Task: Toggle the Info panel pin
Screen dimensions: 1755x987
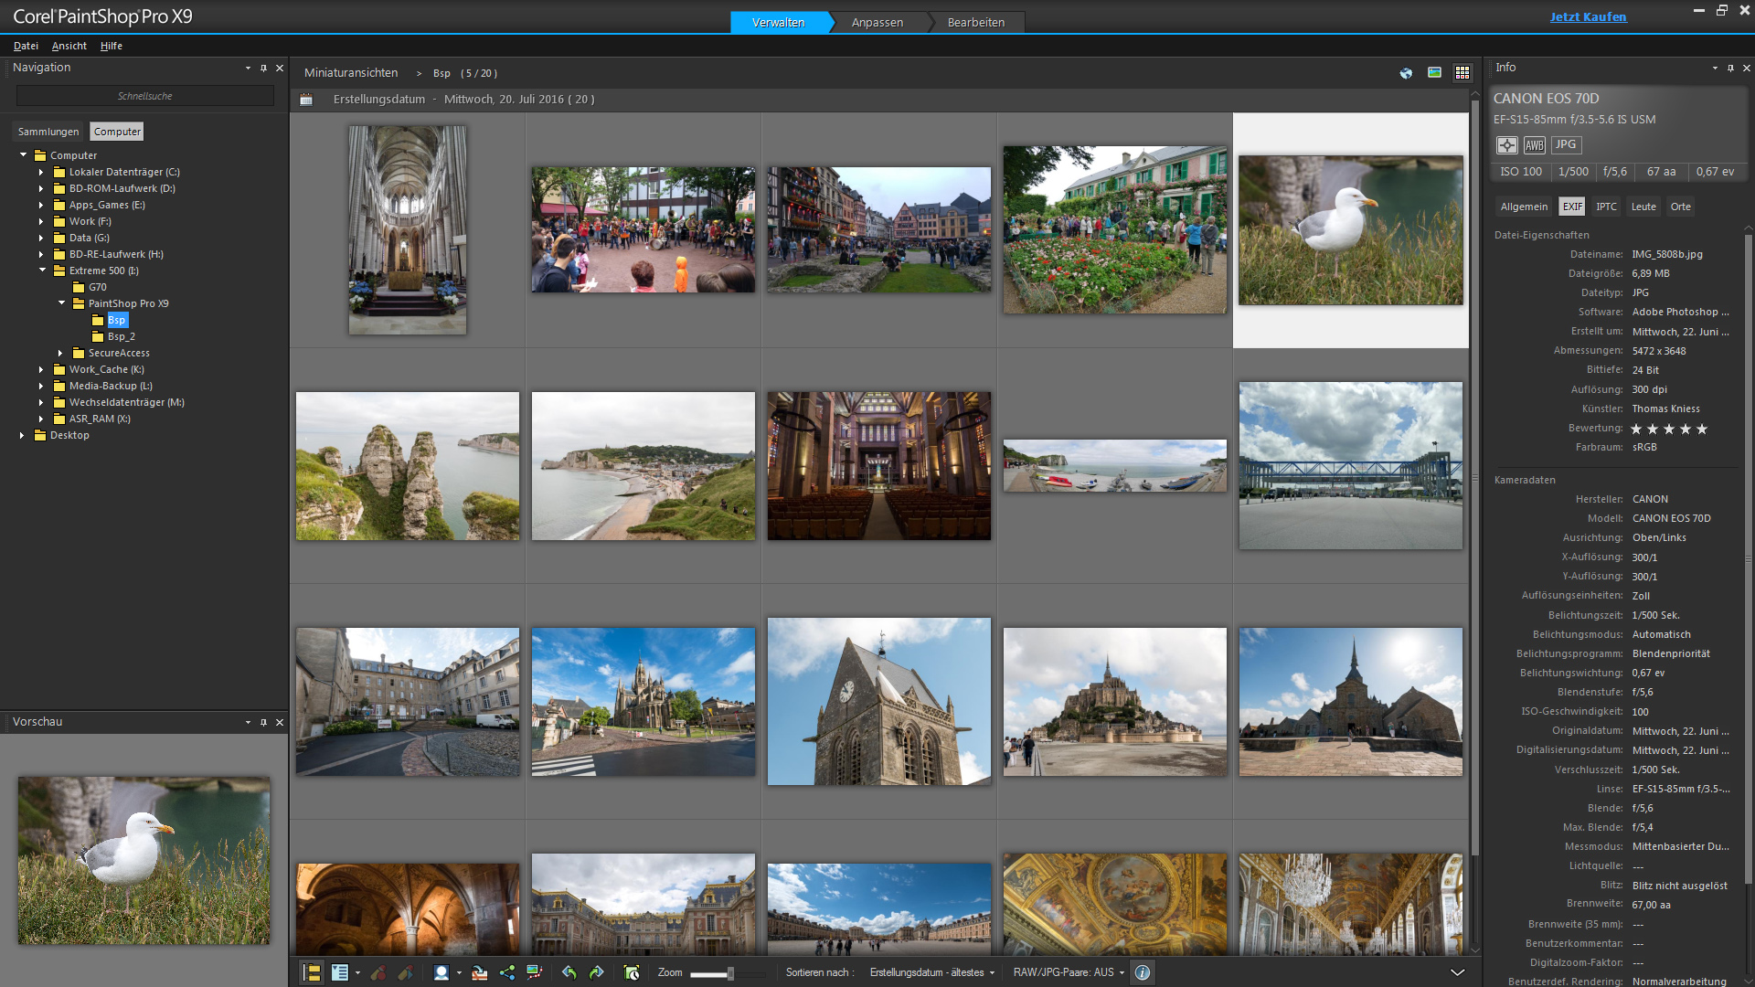Action: coord(1730,69)
